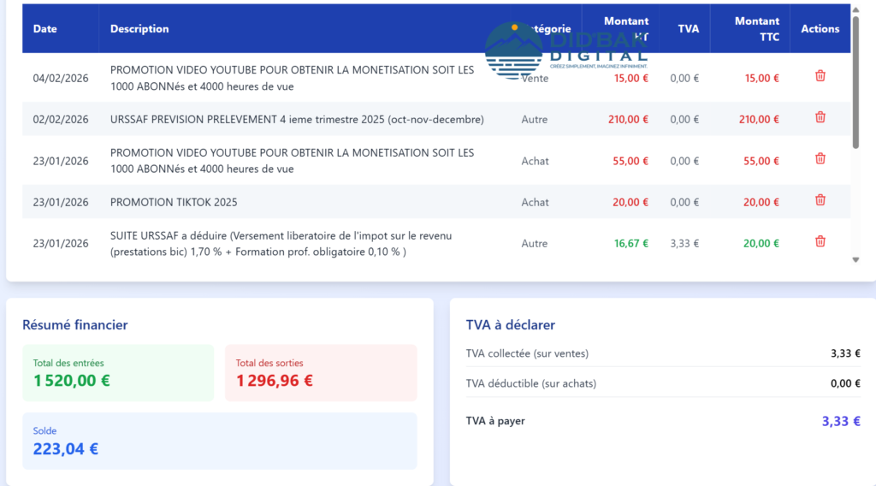Viewport: 876px width, 486px height.
Task: Delete the PROMOTION TIKTOK 2025 row
Action: [x=820, y=200]
